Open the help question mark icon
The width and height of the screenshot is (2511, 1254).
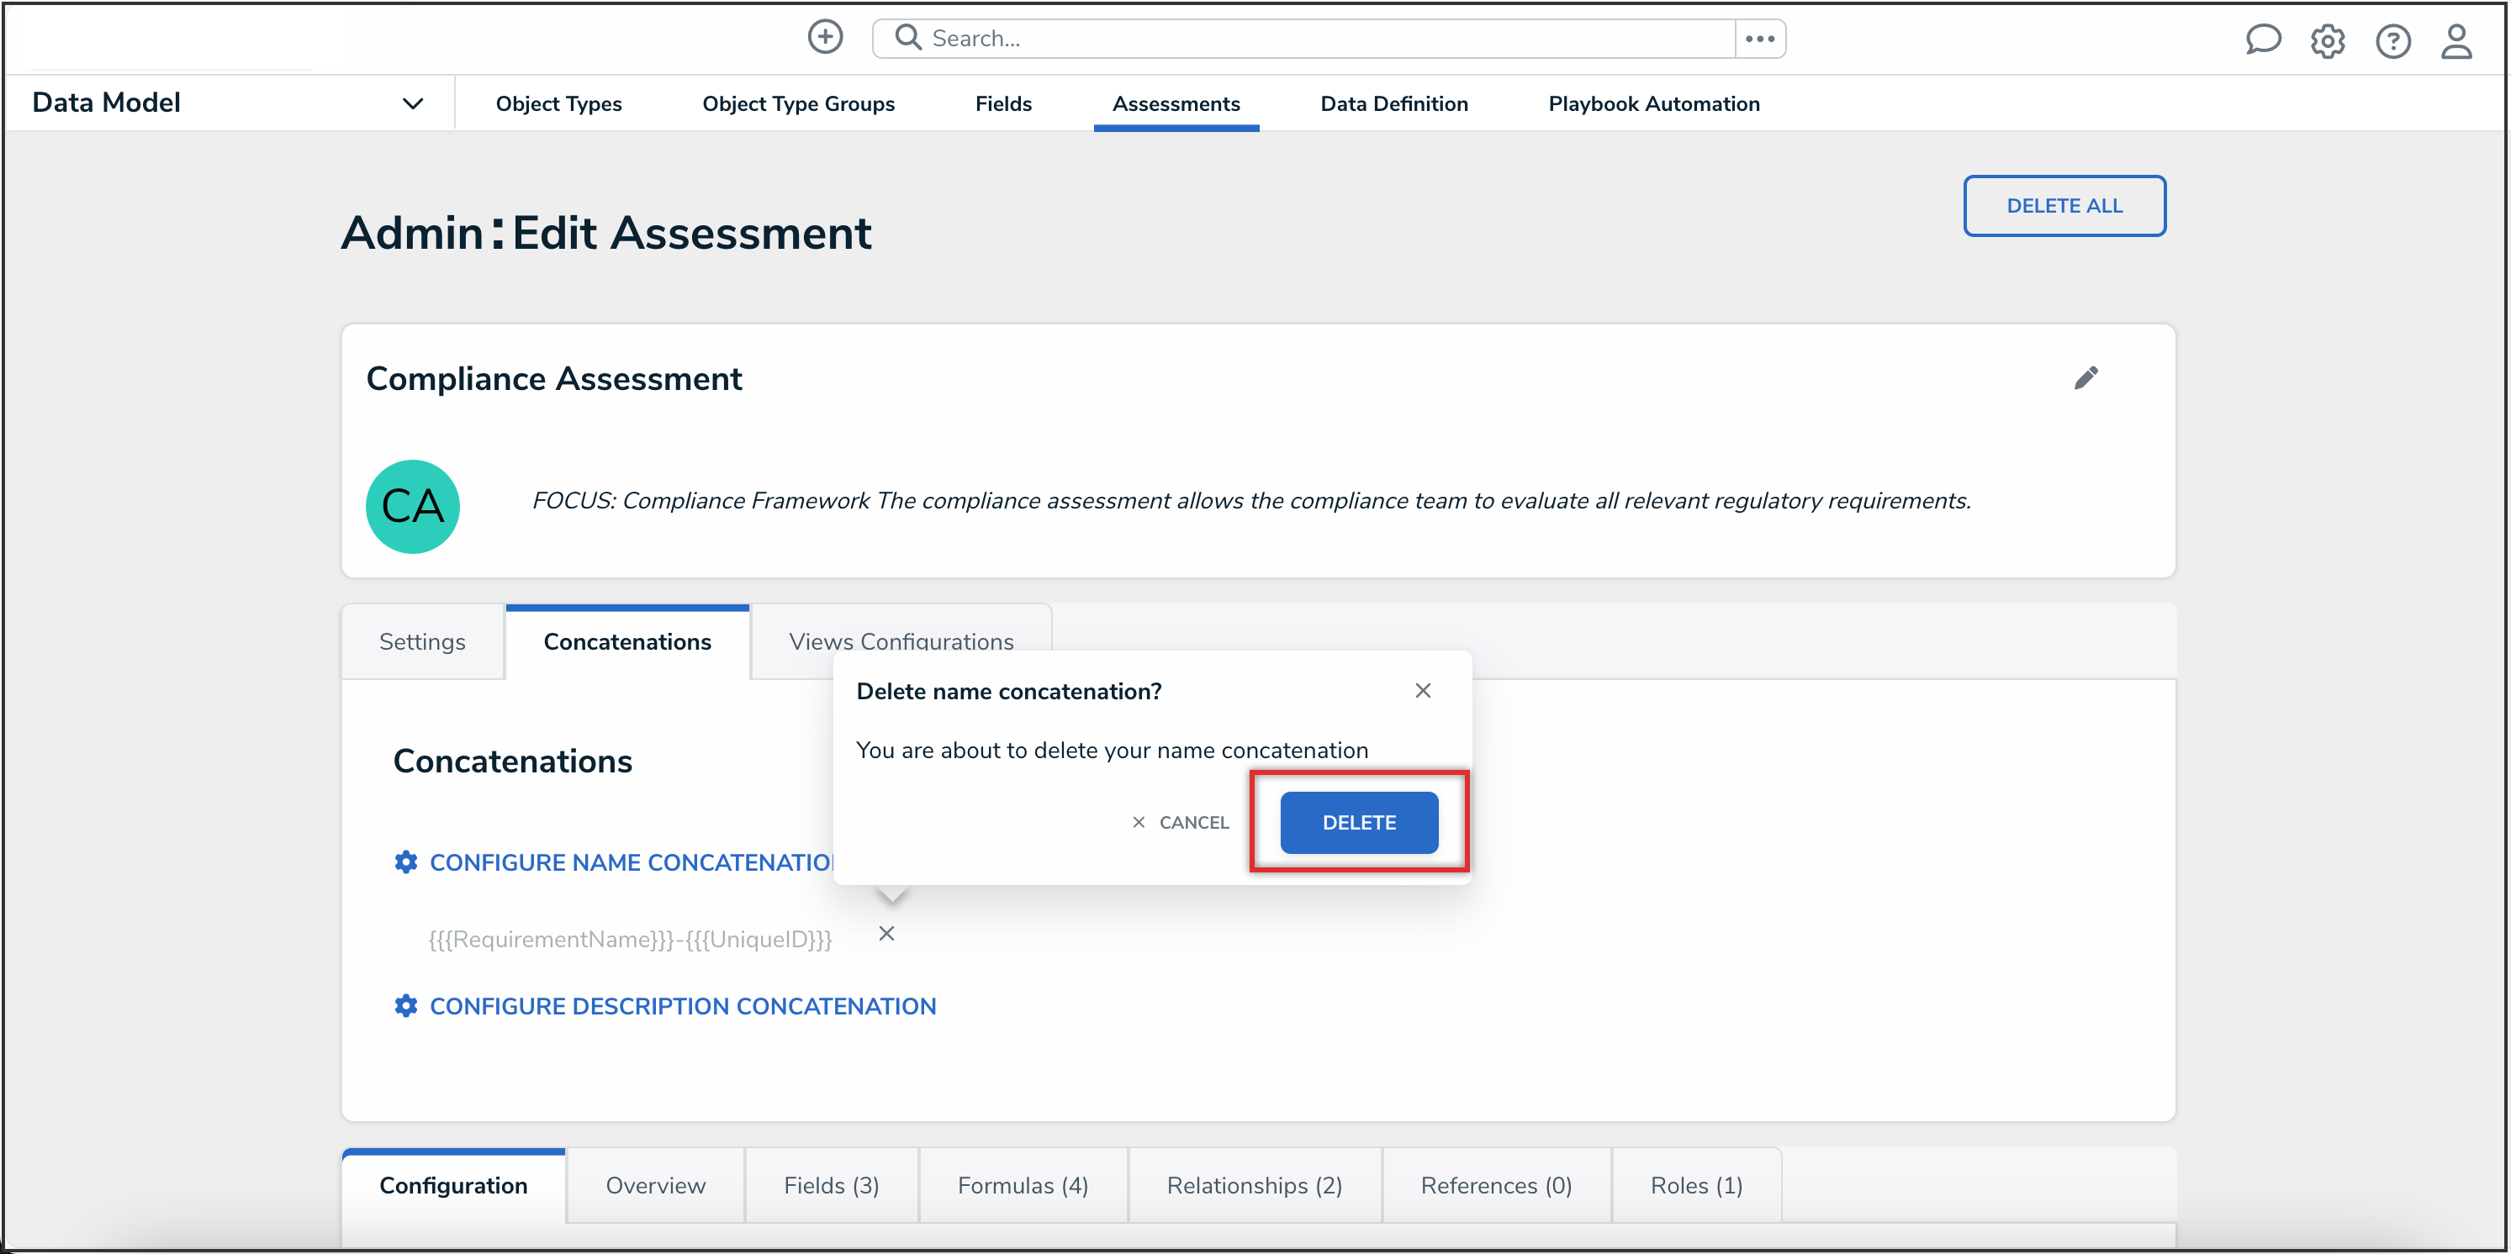point(2392,41)
